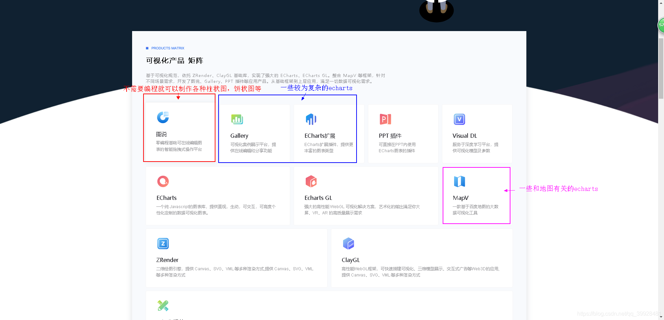Click the Echarts GL cube icon
664x320 pixels.
click(311, 181)
